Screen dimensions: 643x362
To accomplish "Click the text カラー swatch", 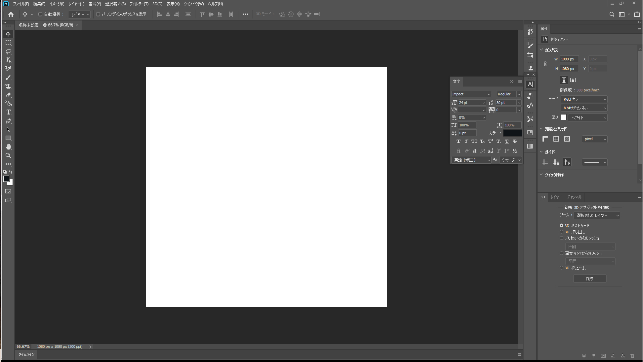I will pos(512,133).
